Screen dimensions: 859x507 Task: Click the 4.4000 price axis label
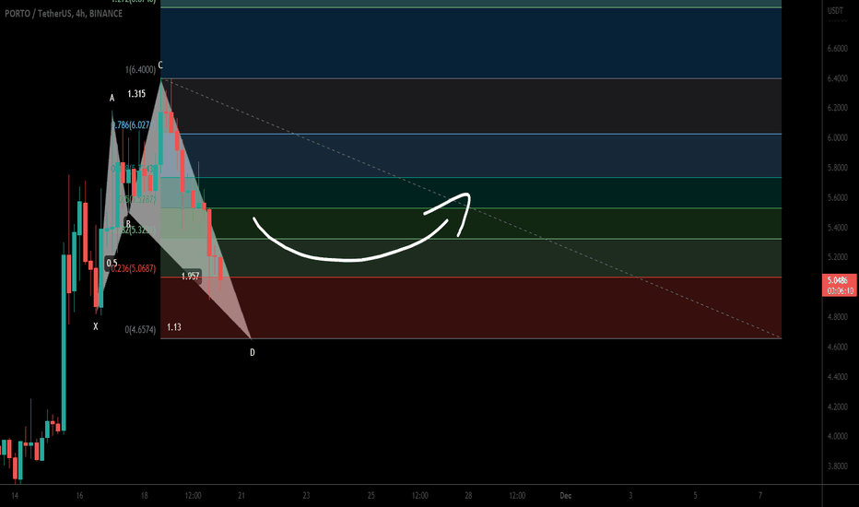pos(838,377)
